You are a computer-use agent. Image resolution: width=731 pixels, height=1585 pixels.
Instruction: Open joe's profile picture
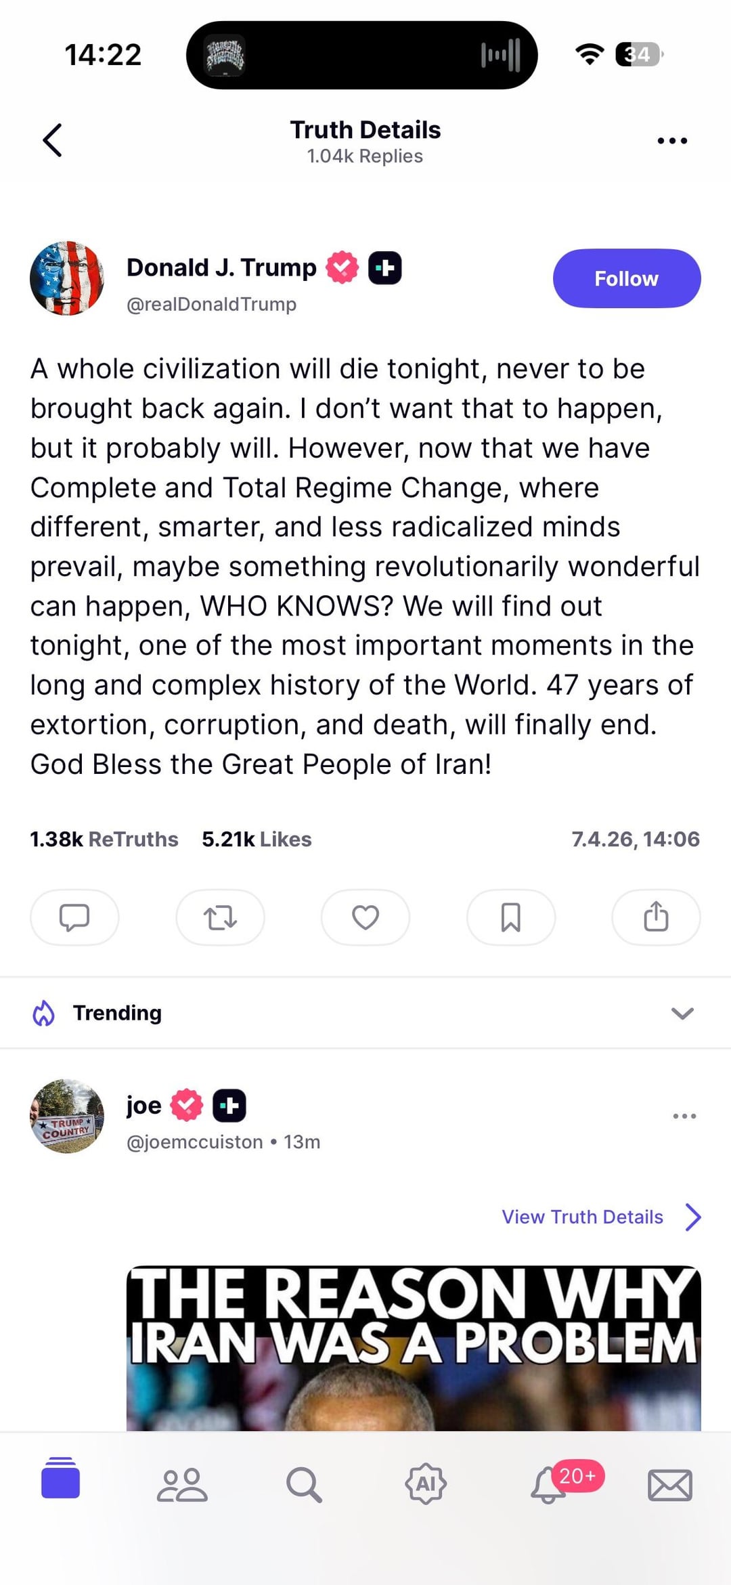67,1116
